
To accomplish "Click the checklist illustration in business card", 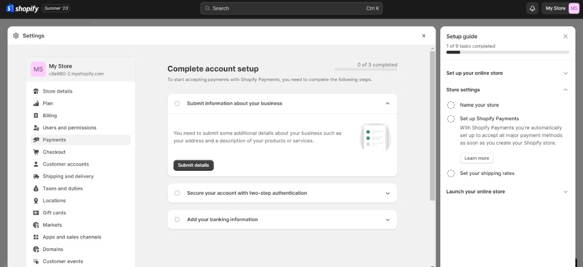I will [375, 137].
